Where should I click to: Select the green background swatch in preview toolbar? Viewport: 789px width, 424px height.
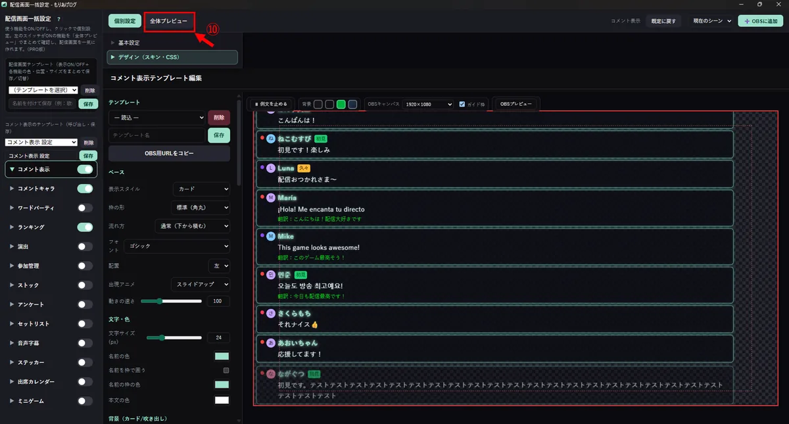tap(341, 104)
